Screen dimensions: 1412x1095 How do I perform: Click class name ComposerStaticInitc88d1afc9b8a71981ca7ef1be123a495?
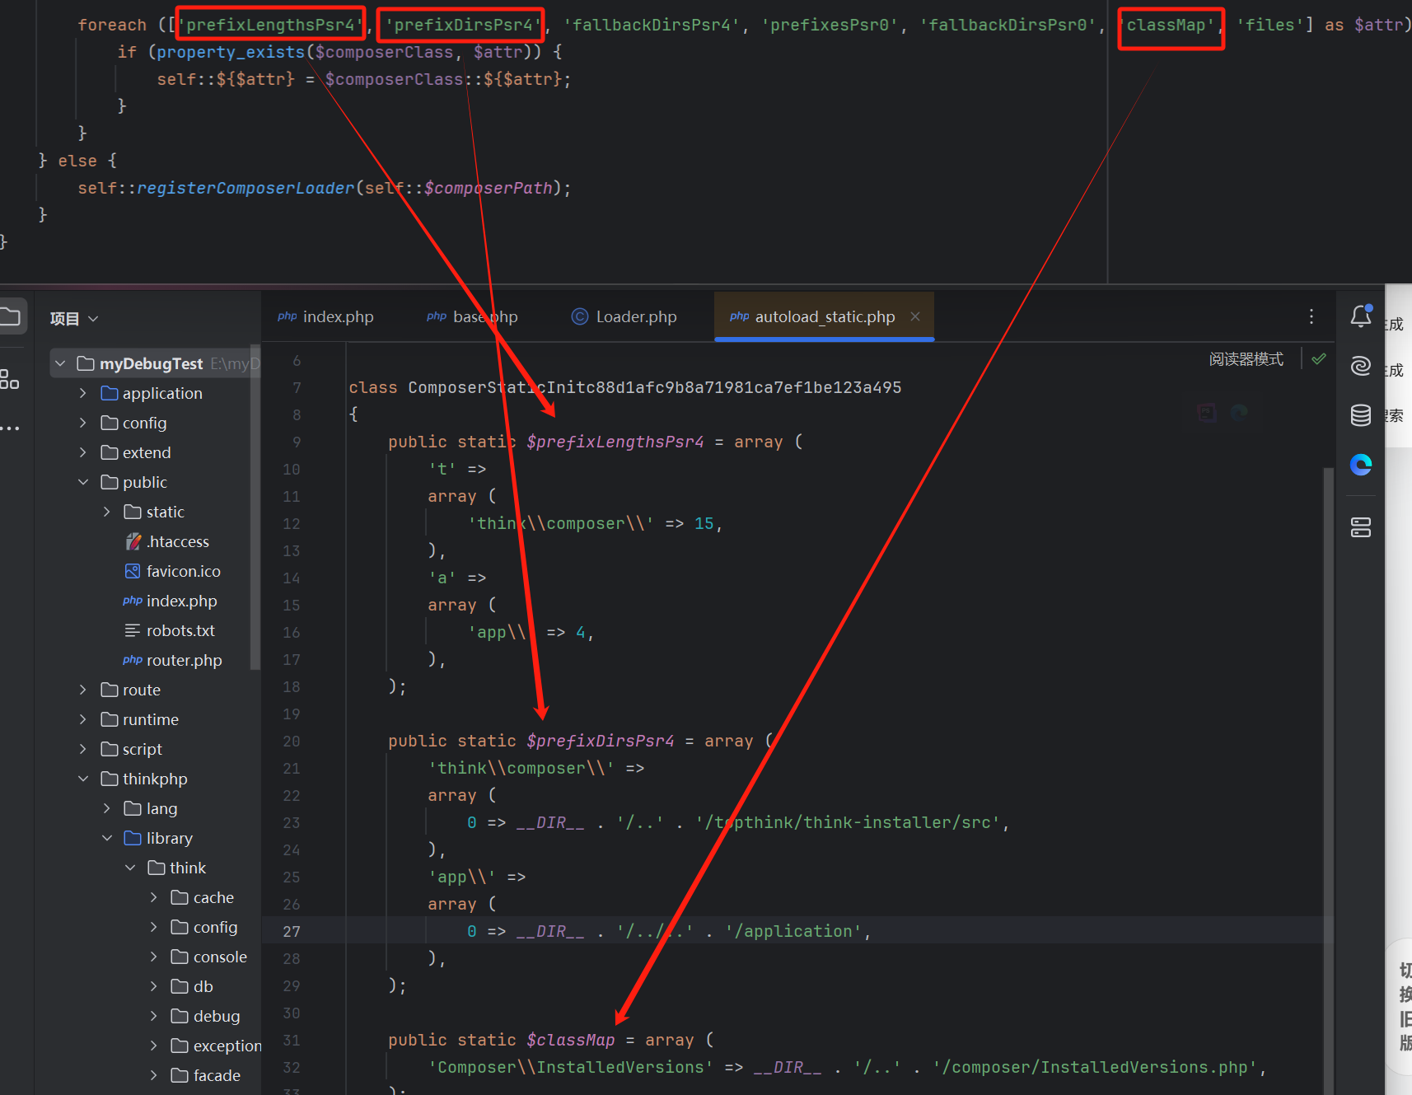[655, 387]
